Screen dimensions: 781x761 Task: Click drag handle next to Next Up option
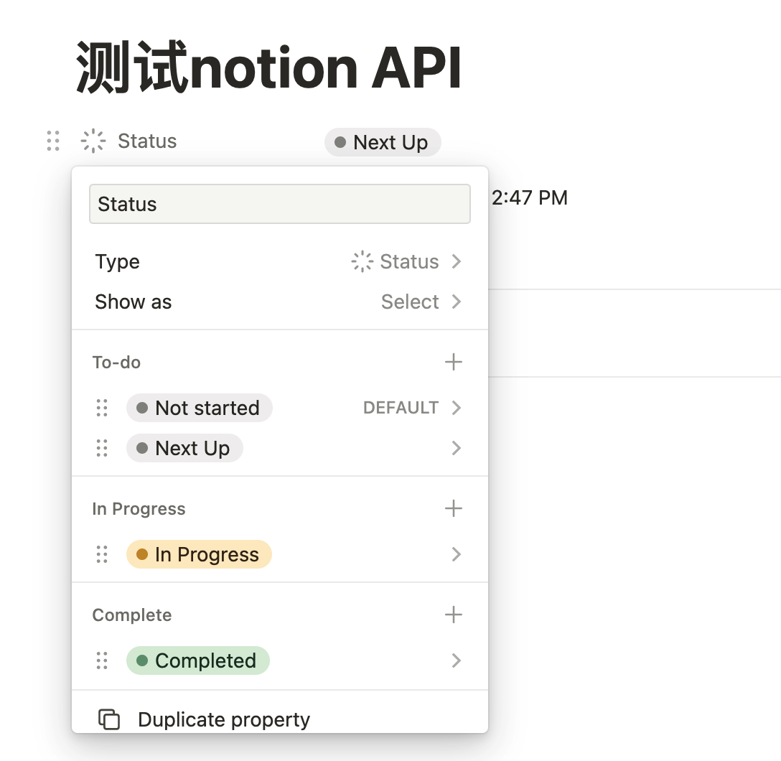[102, 448]
